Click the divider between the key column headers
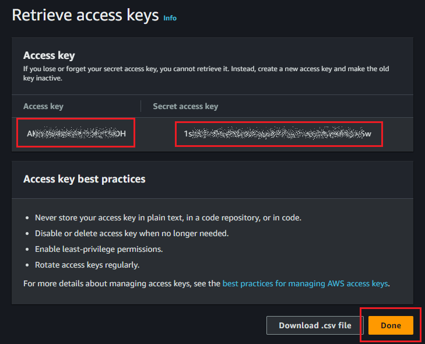 (141, 106)
